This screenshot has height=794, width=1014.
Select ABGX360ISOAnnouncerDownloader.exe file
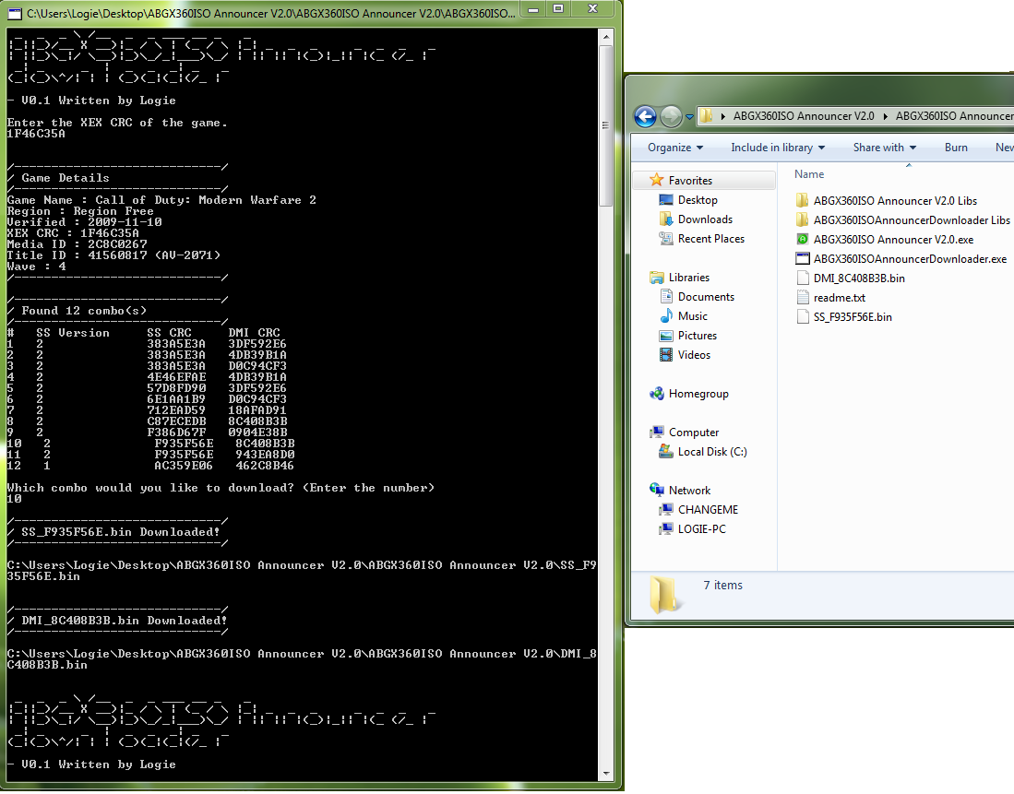pos(910,258)
